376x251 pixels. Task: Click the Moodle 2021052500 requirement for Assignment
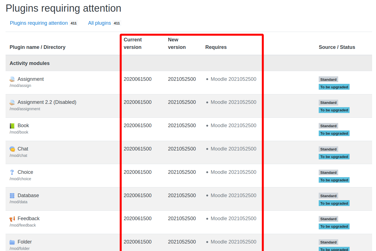(x=233, y=79)
